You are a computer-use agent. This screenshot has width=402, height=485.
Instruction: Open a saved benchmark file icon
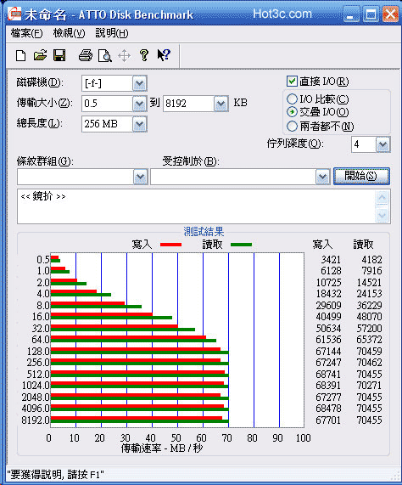(40, 56)
